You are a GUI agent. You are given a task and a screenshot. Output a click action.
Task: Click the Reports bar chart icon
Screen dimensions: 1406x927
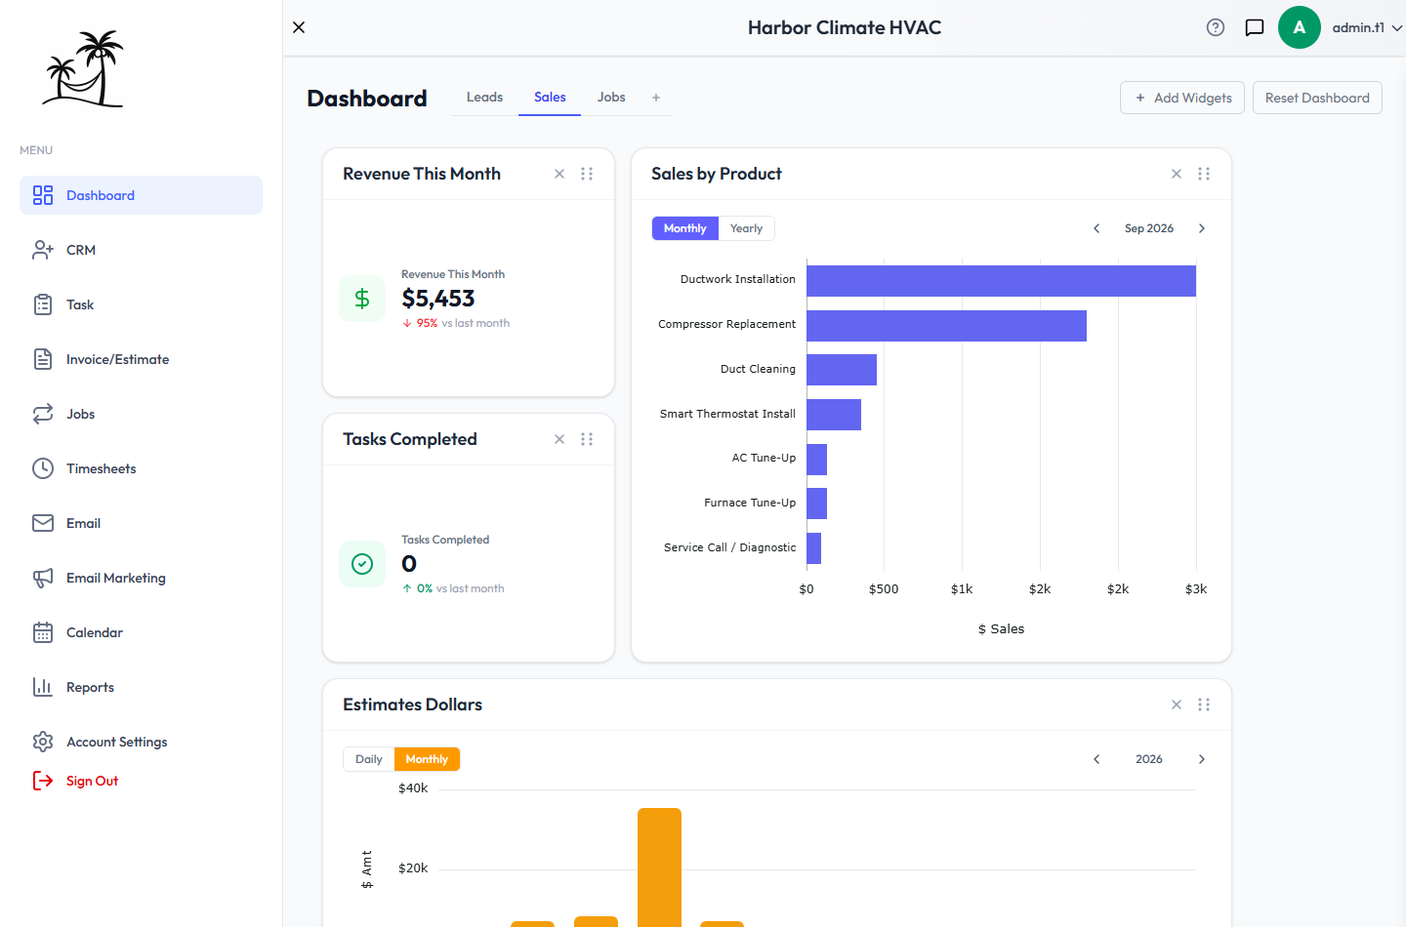click(43, 687)
